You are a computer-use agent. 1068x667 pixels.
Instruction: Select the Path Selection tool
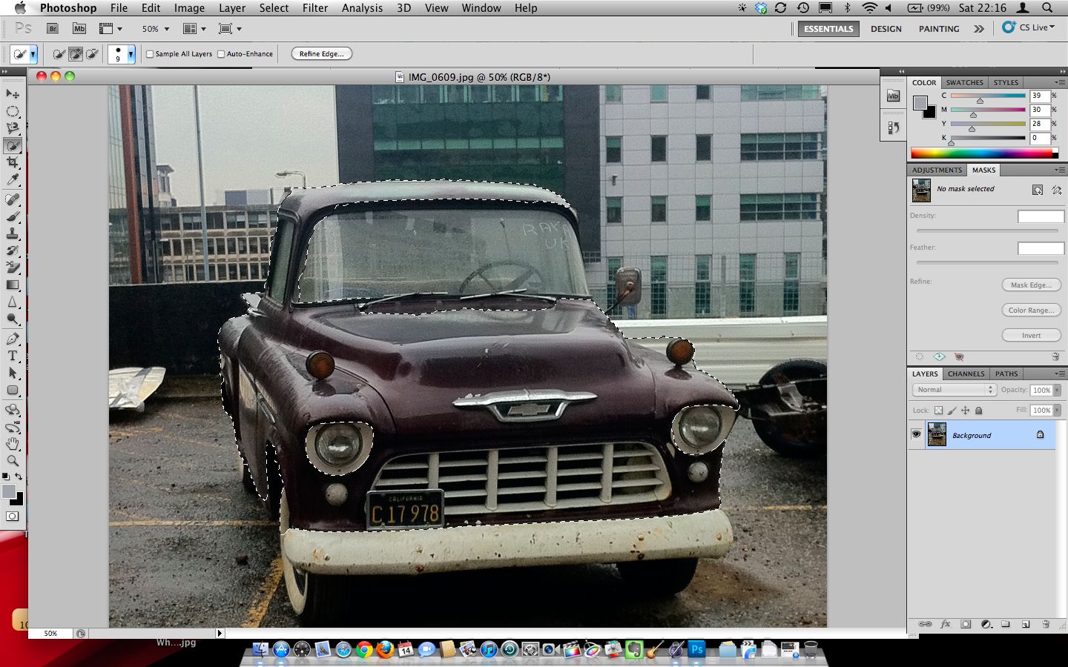coord(13,373)
